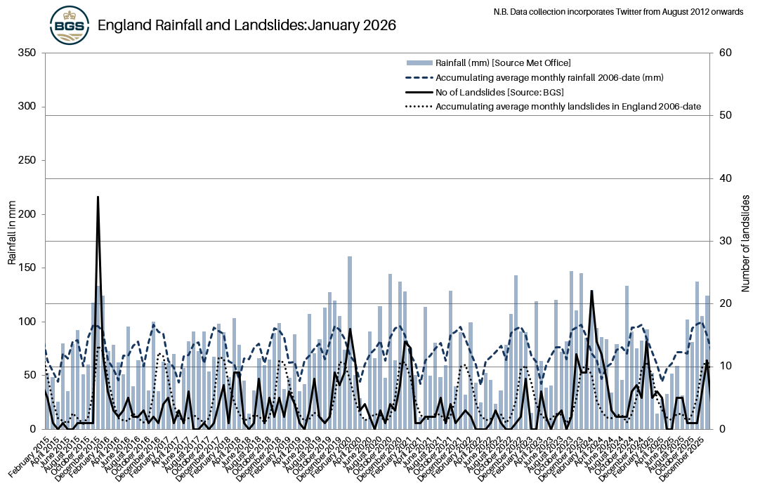Click the 2024 landslide peak reaching 22
The height and width of the screenshot is (500, 760).
click(591, 291)
